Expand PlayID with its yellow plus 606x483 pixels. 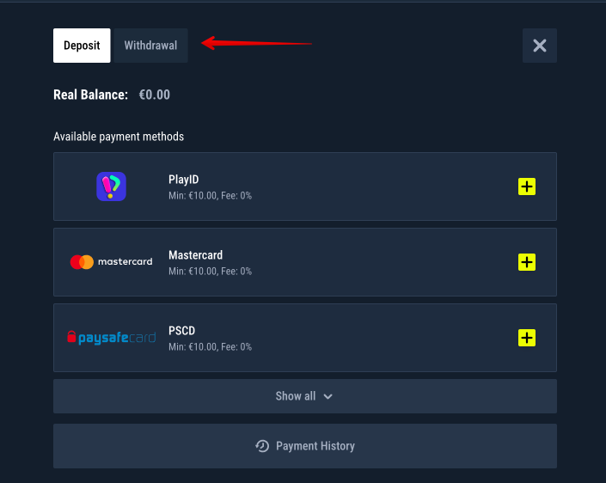tap(527, 186)
